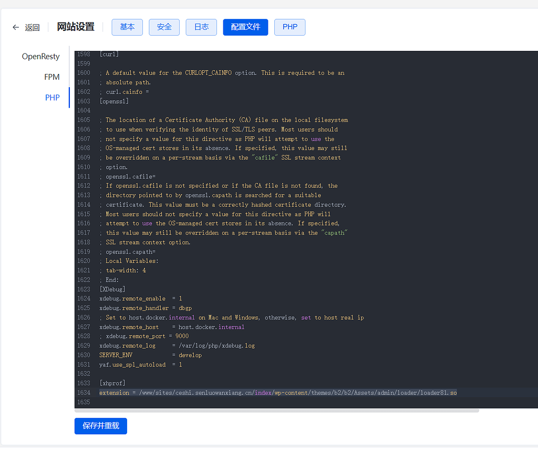Click the xdebug.remote_enable line
The height and width of the screenshot is (450, 538).
pyautogui.click(x=139, y=298)
